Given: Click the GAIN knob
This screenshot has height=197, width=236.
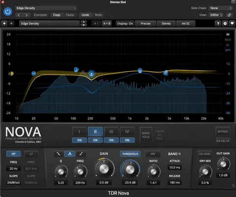Looking at the screenshot, I should 104,169.
